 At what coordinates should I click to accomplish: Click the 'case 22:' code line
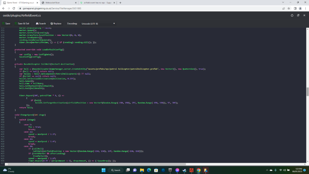tap(28, 132)
